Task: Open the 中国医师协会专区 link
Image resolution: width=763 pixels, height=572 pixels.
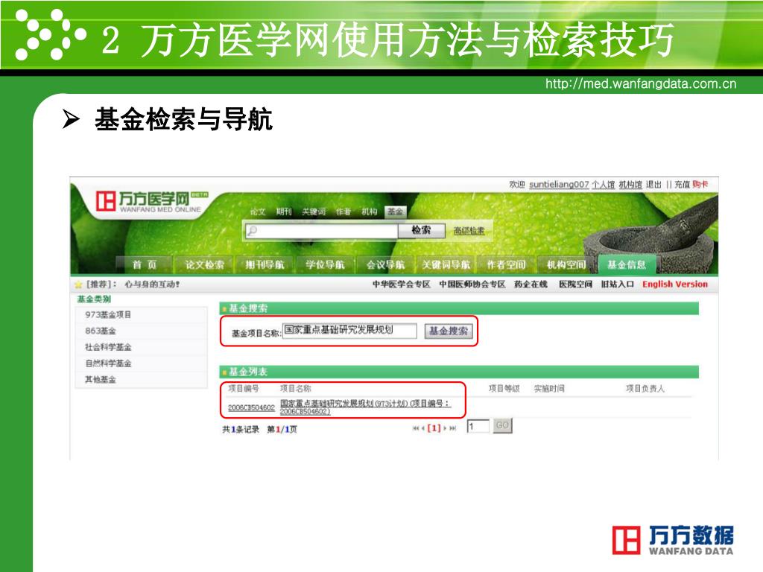Action: [x=472, y=284]
